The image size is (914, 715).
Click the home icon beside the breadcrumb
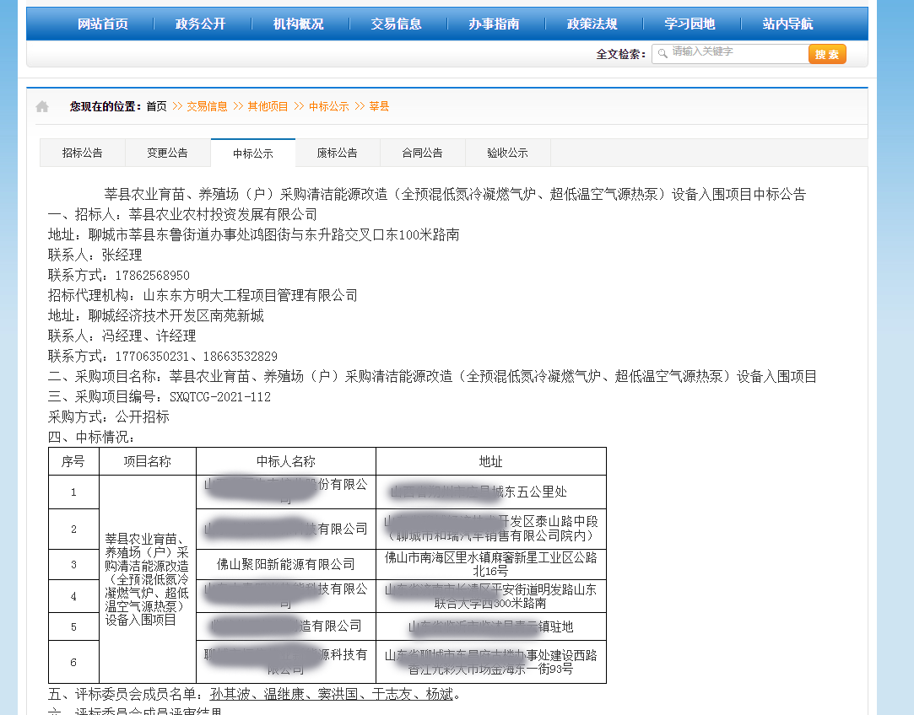(x=42, y=106)
